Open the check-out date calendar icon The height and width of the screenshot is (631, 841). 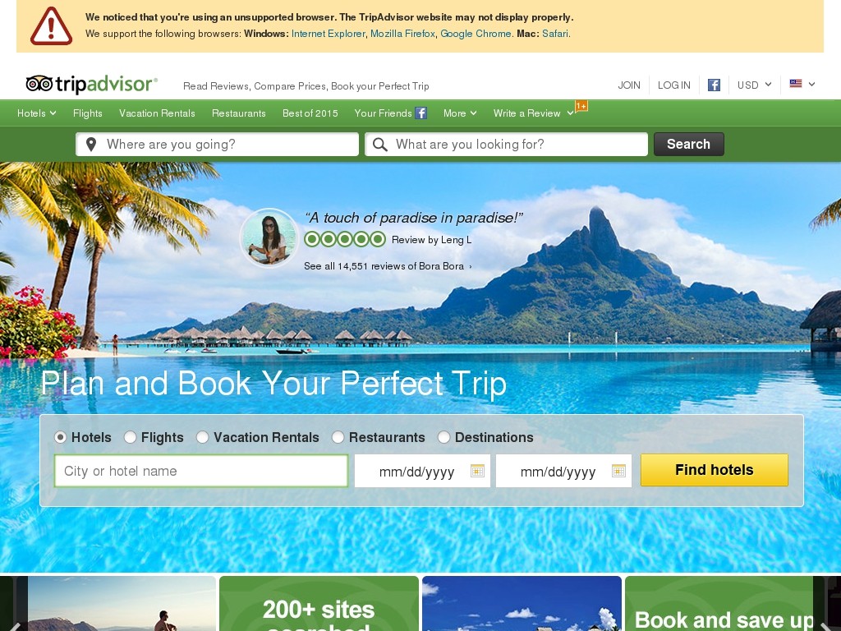pyautogui.click(x=618, y=471)
